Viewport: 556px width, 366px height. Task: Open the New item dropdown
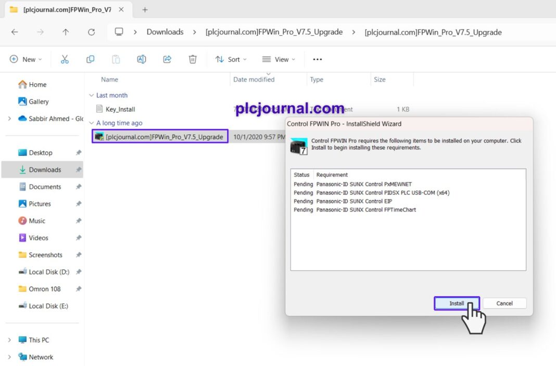tap(26, 59)
